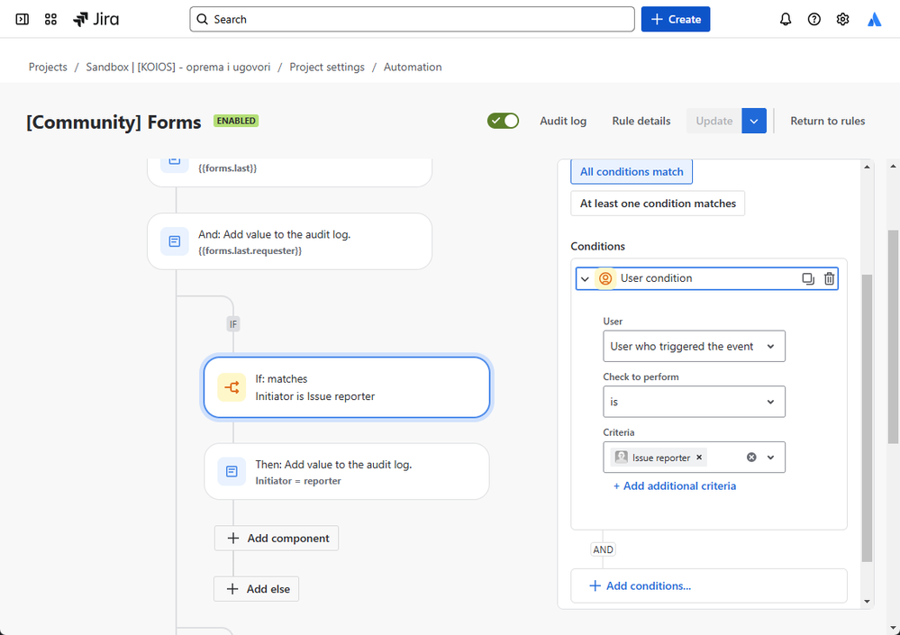
Task: Open the User dropdown
Action: 694,347
